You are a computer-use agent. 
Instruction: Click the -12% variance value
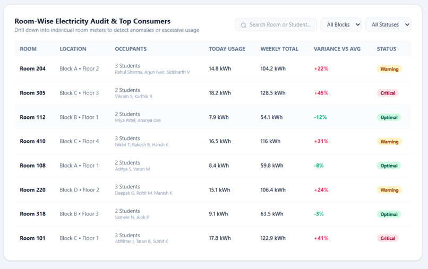point(320,117)
